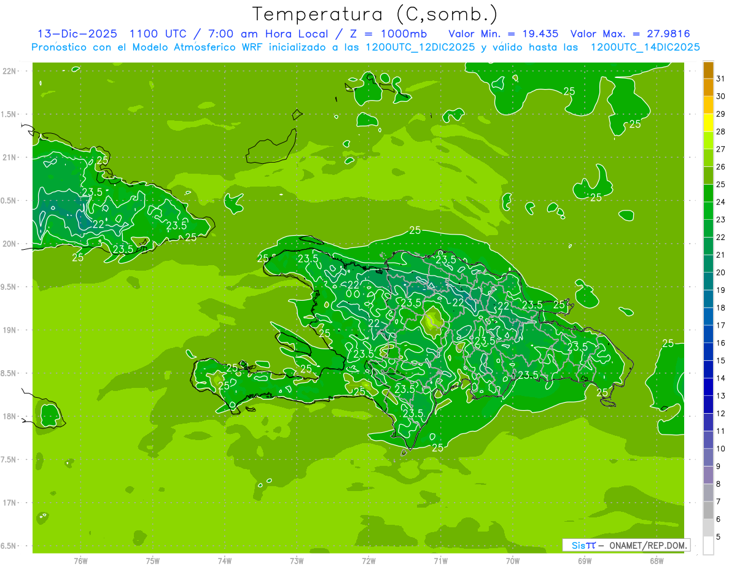
Task: Click the 68W longitude axis label
Action: pyautogui.click(x=656, y=561)
